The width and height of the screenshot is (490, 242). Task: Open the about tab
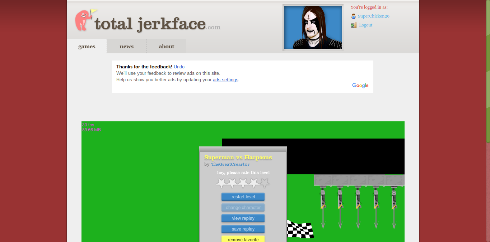(166, 46)
